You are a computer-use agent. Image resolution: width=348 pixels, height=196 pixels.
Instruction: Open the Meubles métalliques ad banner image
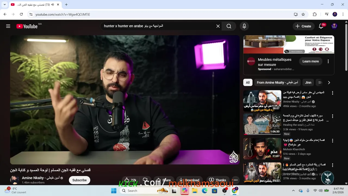(x=289, y=44)
